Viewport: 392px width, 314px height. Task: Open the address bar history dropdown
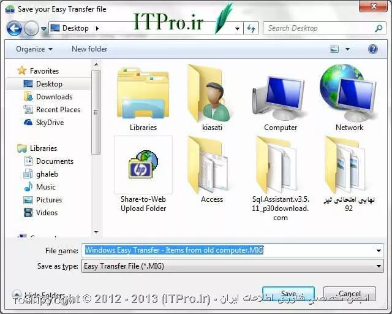(x=237, y=29)
